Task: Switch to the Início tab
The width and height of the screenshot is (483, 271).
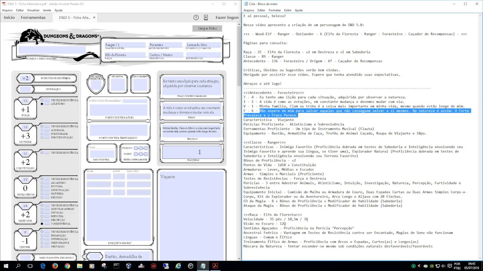Action: (9, 17)
